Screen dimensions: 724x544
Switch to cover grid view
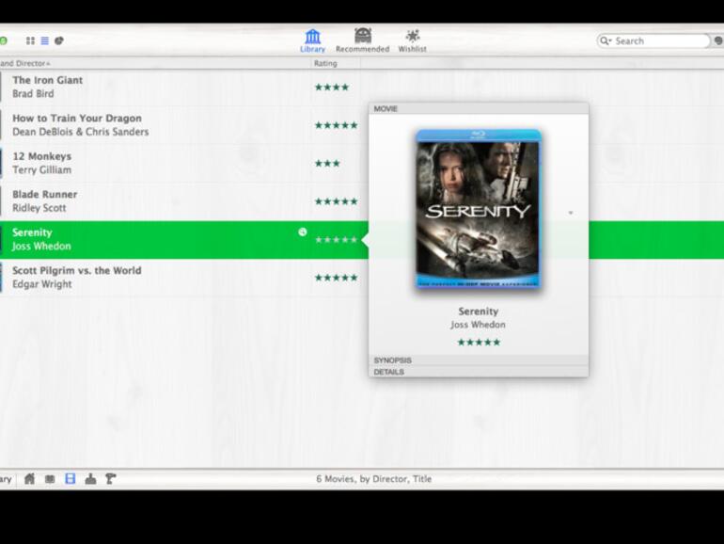pyautogui.click(x=30, y=40)
